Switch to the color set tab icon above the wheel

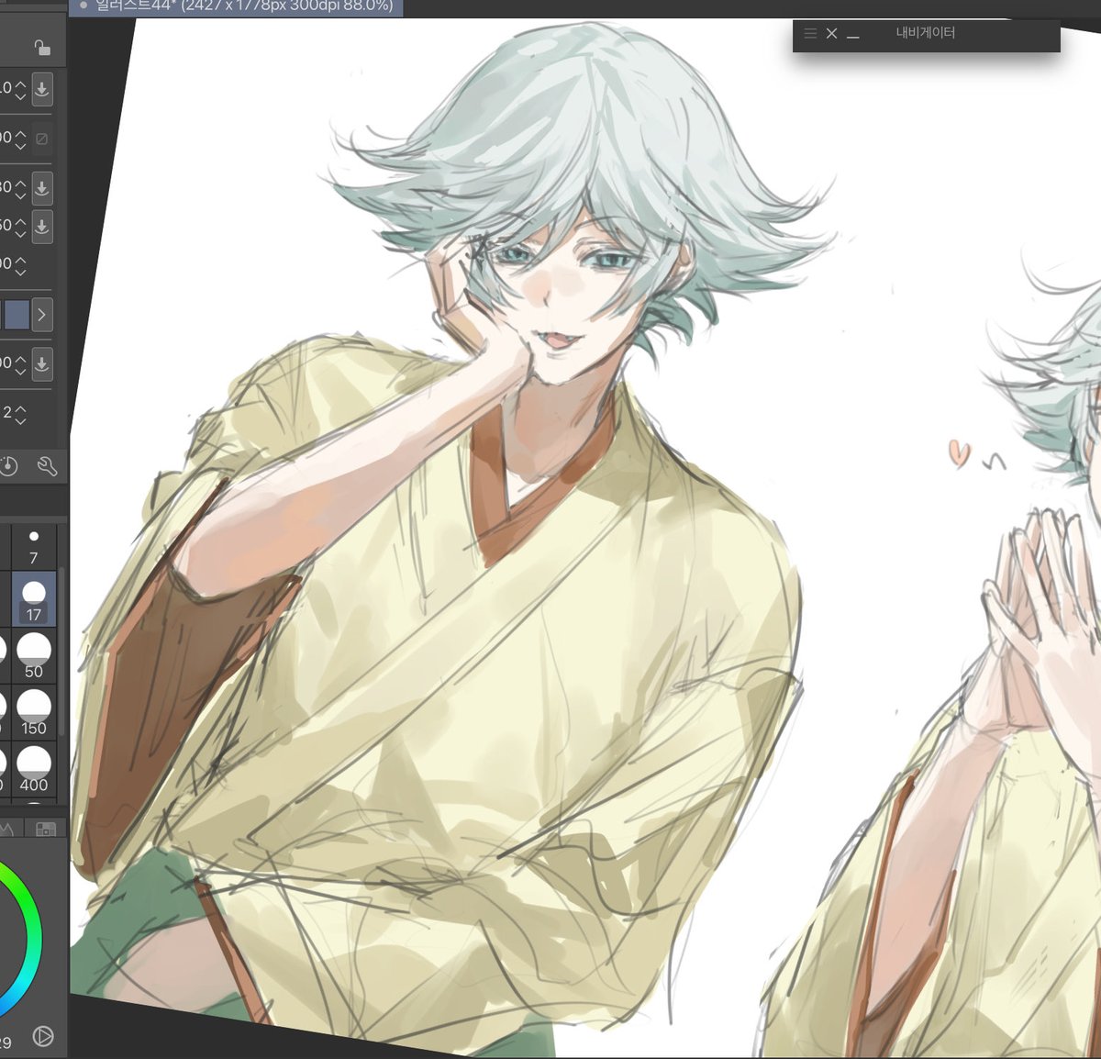[46, 830]
